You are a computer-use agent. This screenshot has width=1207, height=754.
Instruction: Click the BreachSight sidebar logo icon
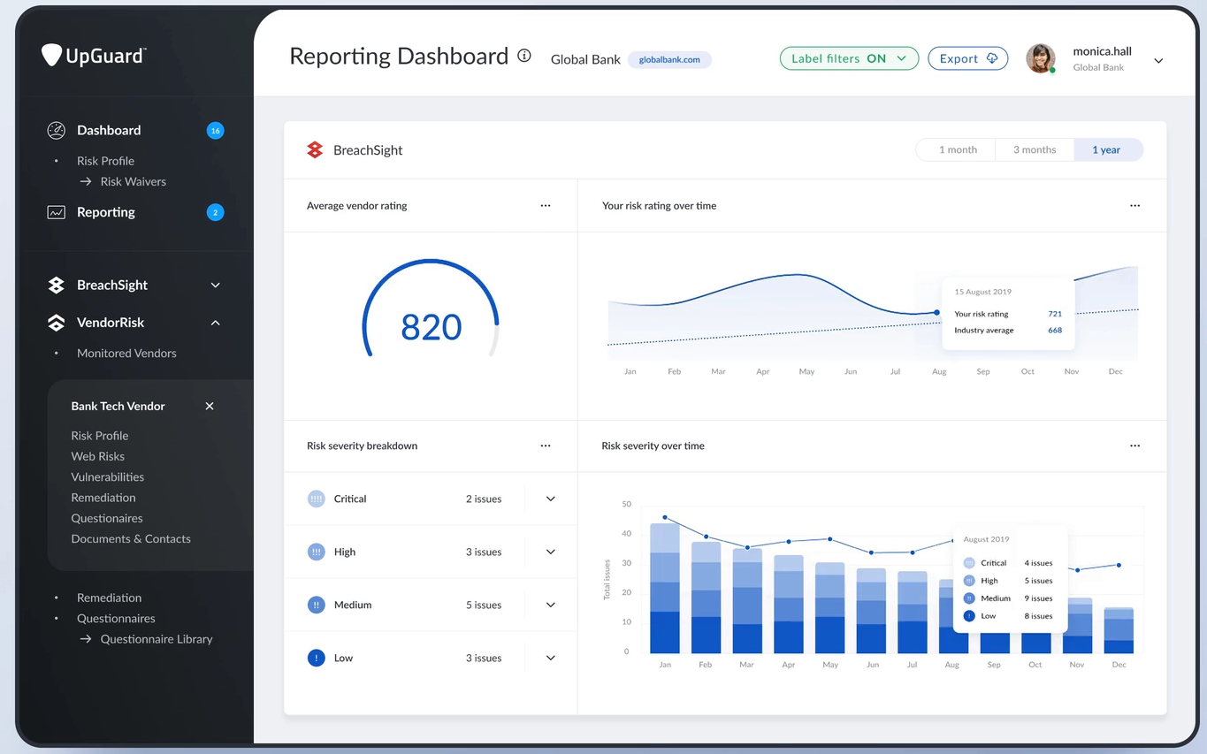pyautogui.click(x=56, y=285)
